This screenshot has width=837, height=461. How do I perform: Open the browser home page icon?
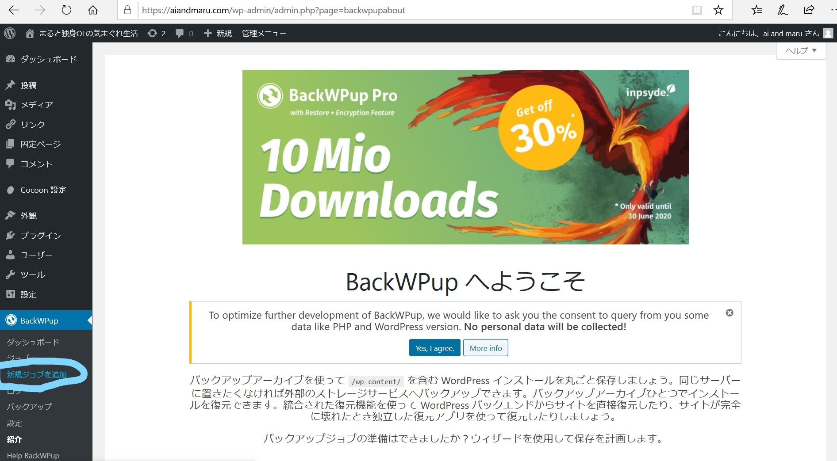click(x=93, y=10)
